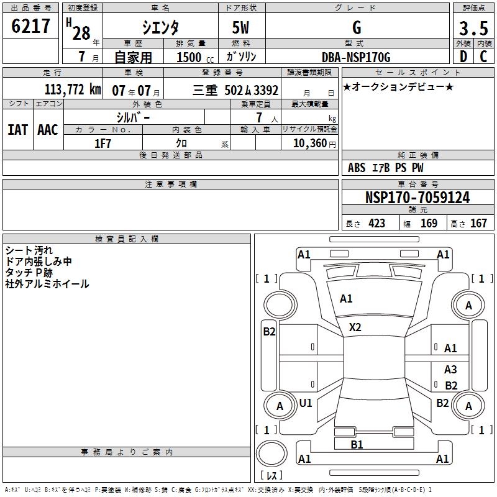The height and width of the screenshot is (497, 497).
Task: Click the chassis number NSP170-7059124
Action: tap(417, 197)
